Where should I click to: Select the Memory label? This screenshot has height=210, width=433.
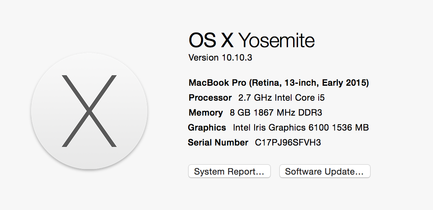[x=205, y=112]
